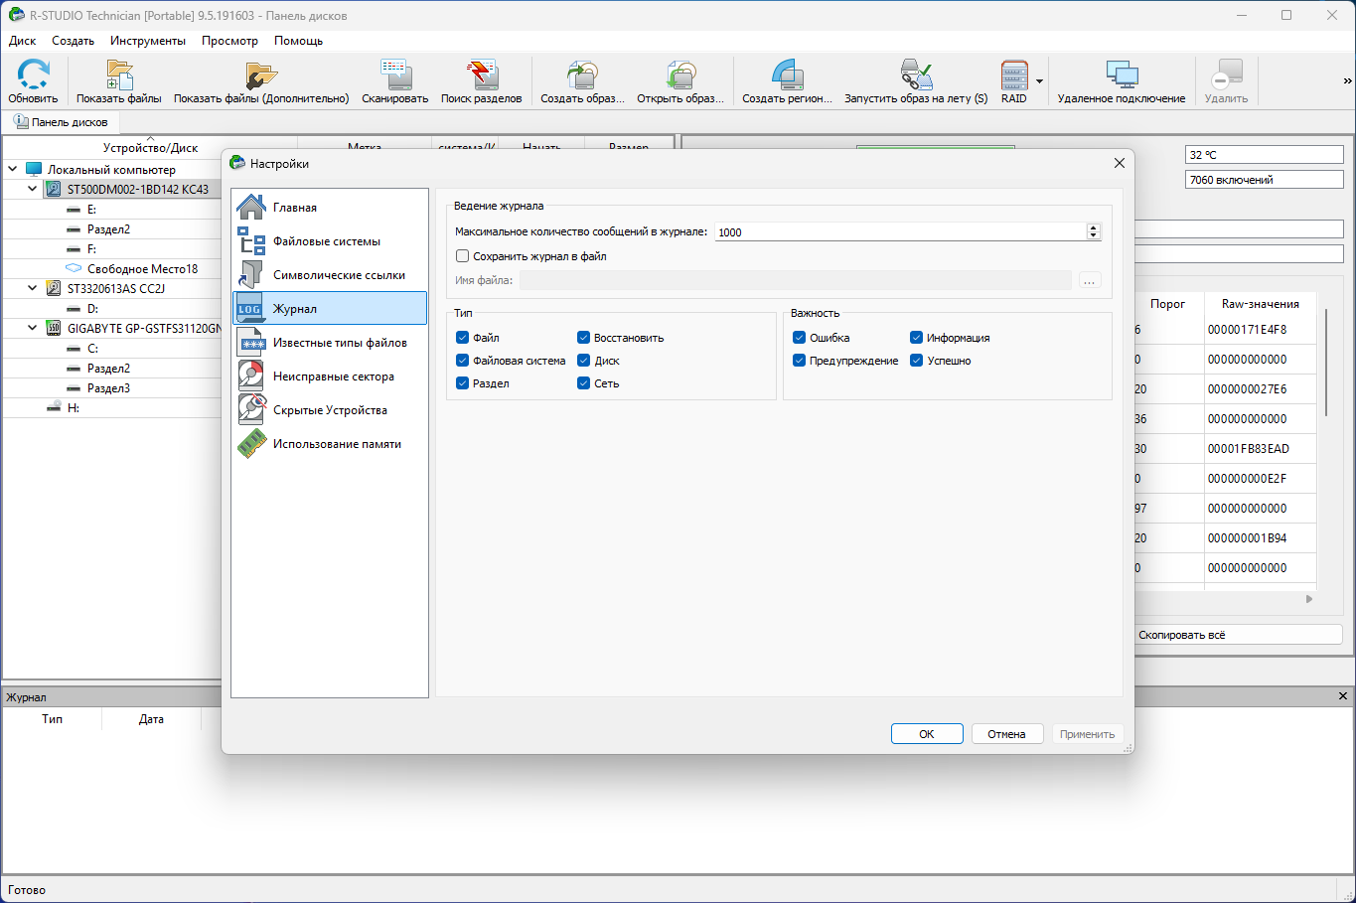
Task: Collapse GIGABYTE GP-GSTFS31120GN node
Action: pyautogui.click(x=33, y=328)
